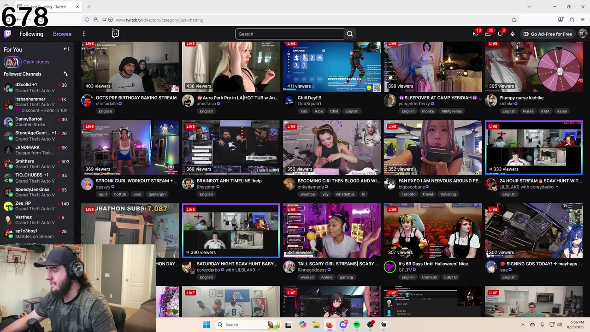
Task: Open Windows Start menu
Action: (206, 325)
